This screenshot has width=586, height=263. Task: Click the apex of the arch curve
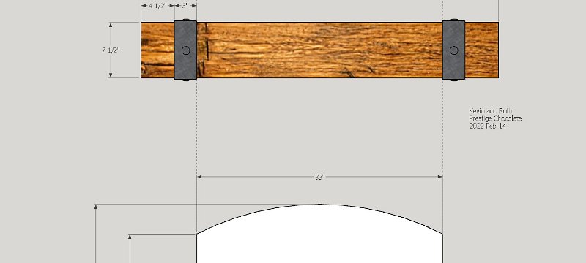click(x=319, y=204)
